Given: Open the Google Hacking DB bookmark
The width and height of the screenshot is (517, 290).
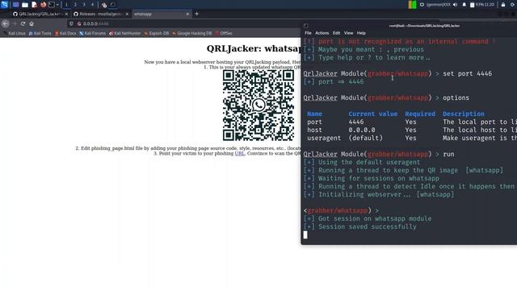Looking at the screenshot, I should [x=192, y=33].
